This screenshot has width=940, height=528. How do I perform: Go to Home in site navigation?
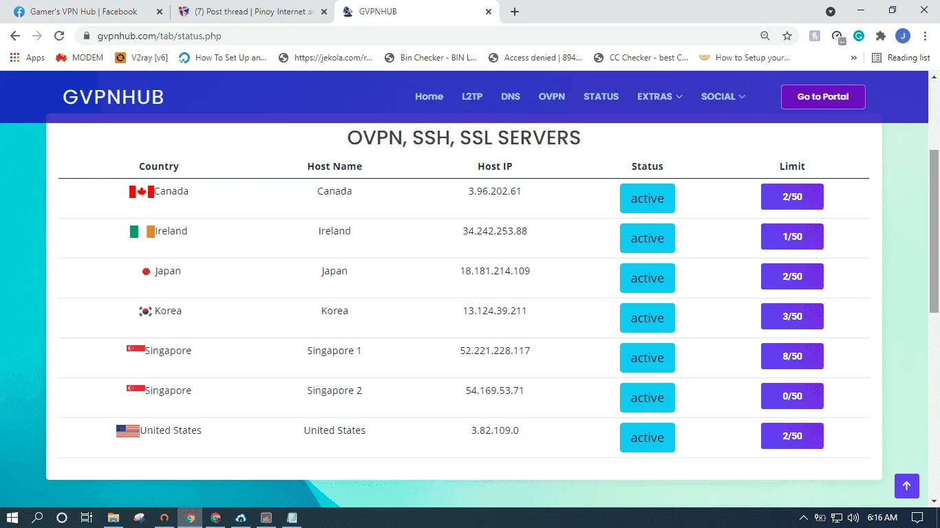pyautogui.click(x=429, y=97)
